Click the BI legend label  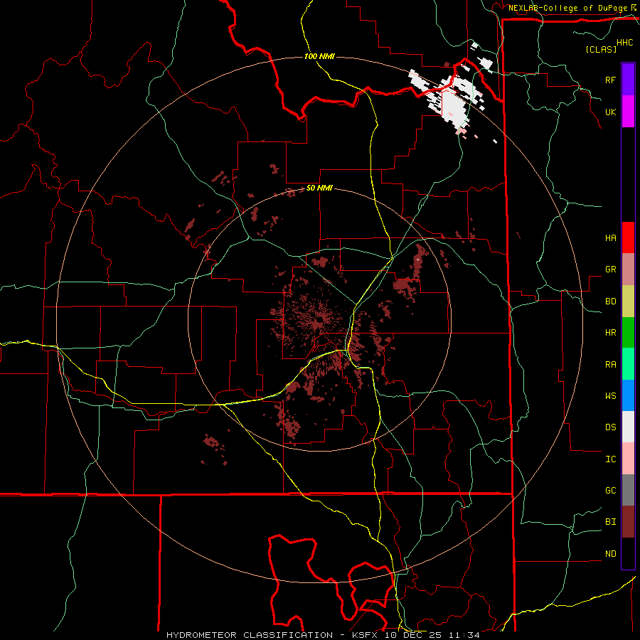tap(611, 522)
